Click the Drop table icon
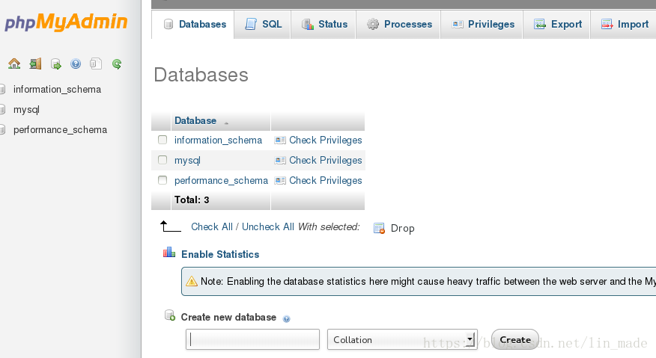Image resolution: width=656 pixels, height=358 pixels. click(x=379, y=228)
